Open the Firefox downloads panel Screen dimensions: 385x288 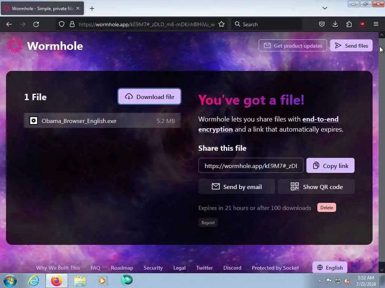[335, 24]
